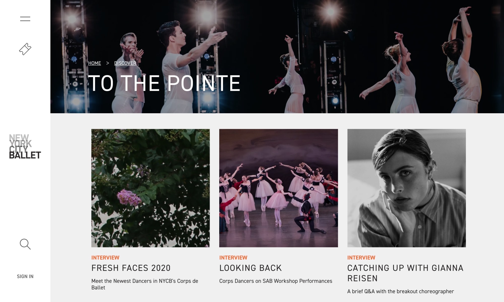Click the New York City Ballet logo
Viewport: 504px width, 302px height.
[25, 146]
